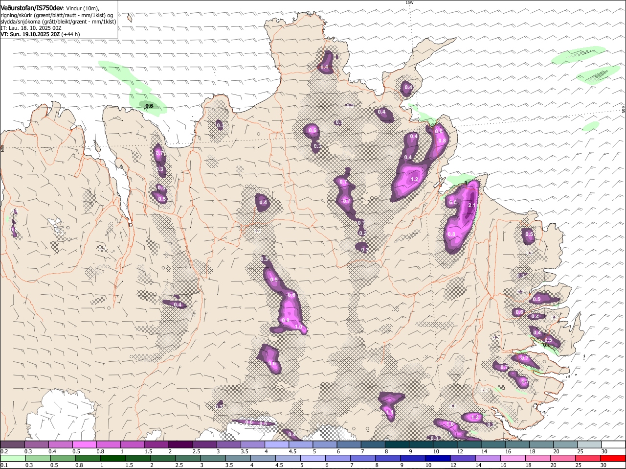Viewport: 626px width, 469px height.
Task: Click the initial time 'IT: Lau. 18. 10. 2025 00Z'
Action: point(31,28)
